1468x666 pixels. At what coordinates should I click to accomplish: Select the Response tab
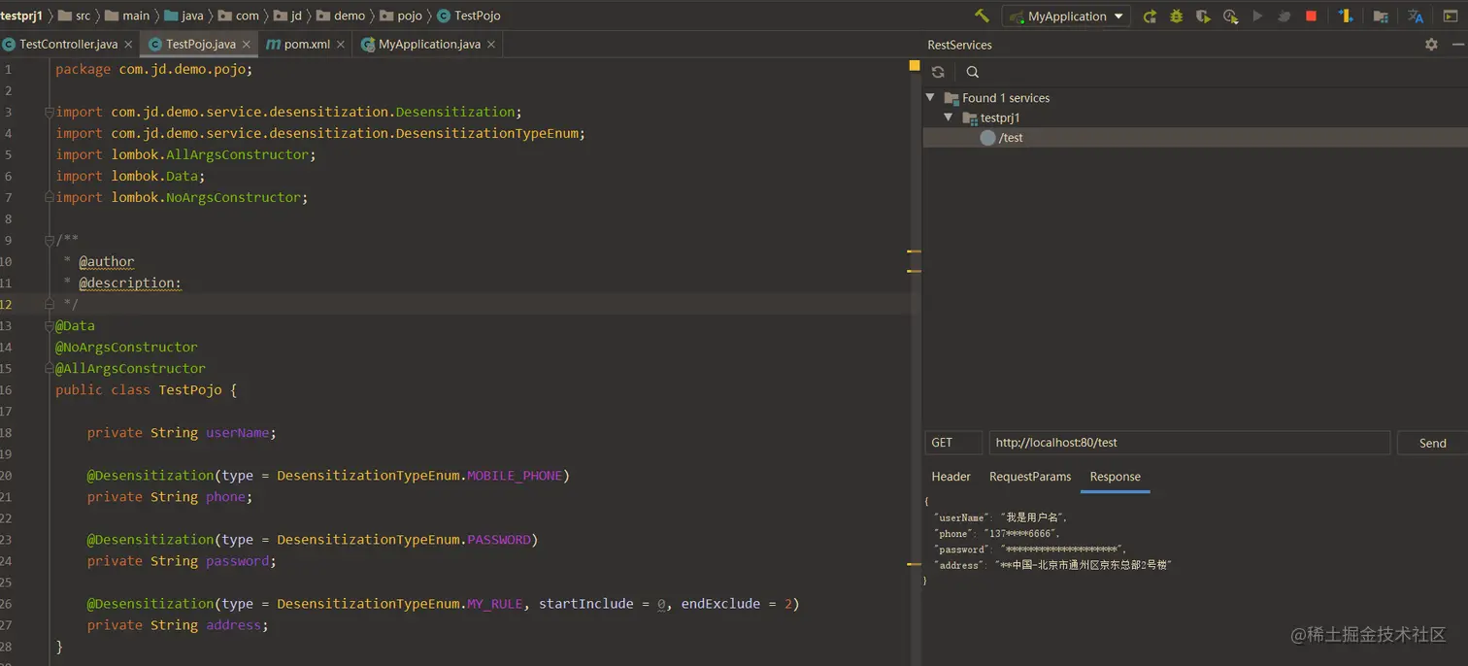click(1115, 477)
